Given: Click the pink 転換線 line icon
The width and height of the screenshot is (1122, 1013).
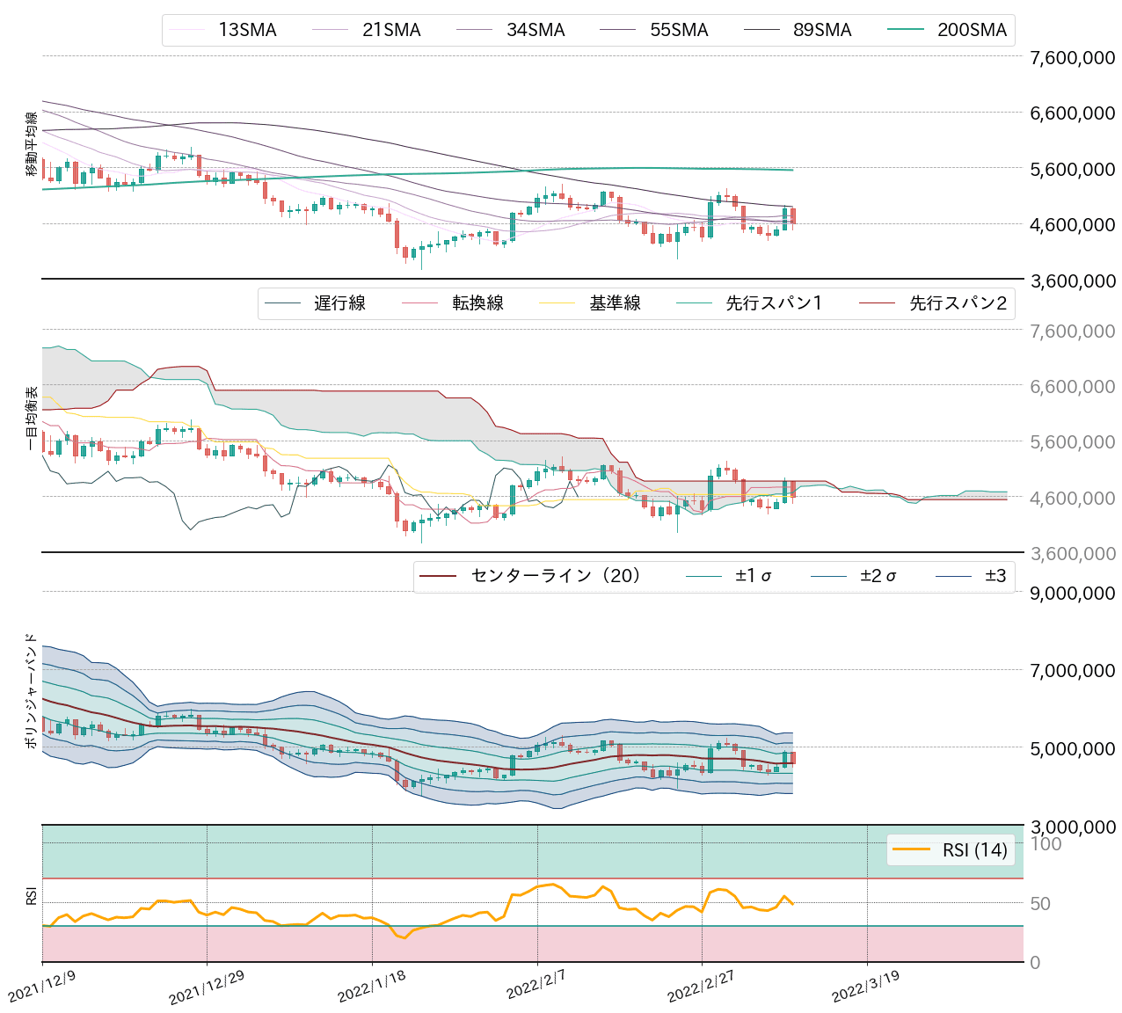Looking at the screenshot, I should click(421, 302).
